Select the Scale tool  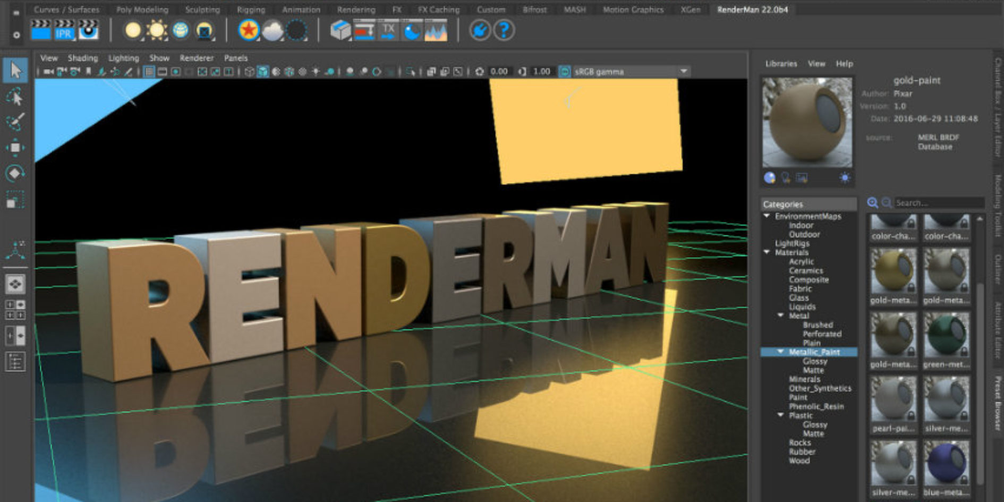click(x=15, y=200)
